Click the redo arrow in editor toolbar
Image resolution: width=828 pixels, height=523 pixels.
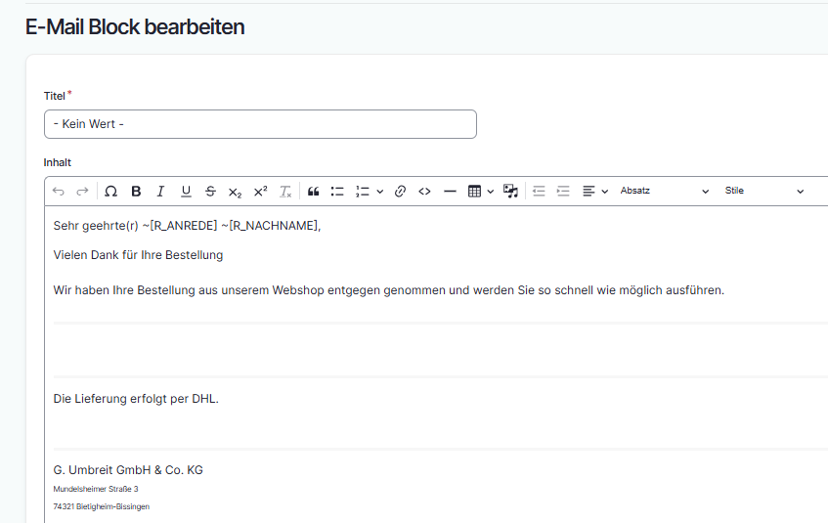[82, 192]
